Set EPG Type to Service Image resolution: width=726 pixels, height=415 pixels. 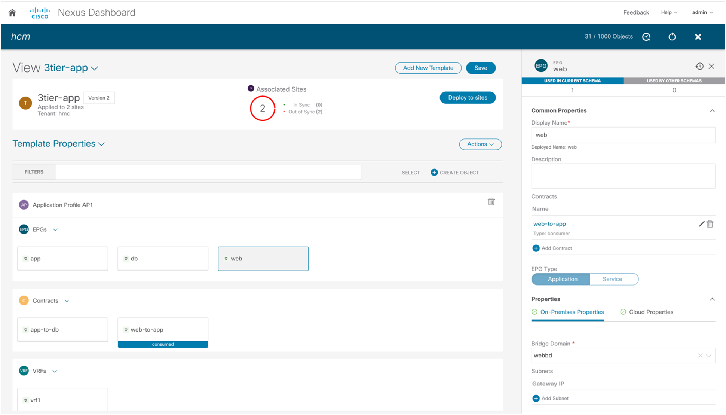[x=614, y=279]
